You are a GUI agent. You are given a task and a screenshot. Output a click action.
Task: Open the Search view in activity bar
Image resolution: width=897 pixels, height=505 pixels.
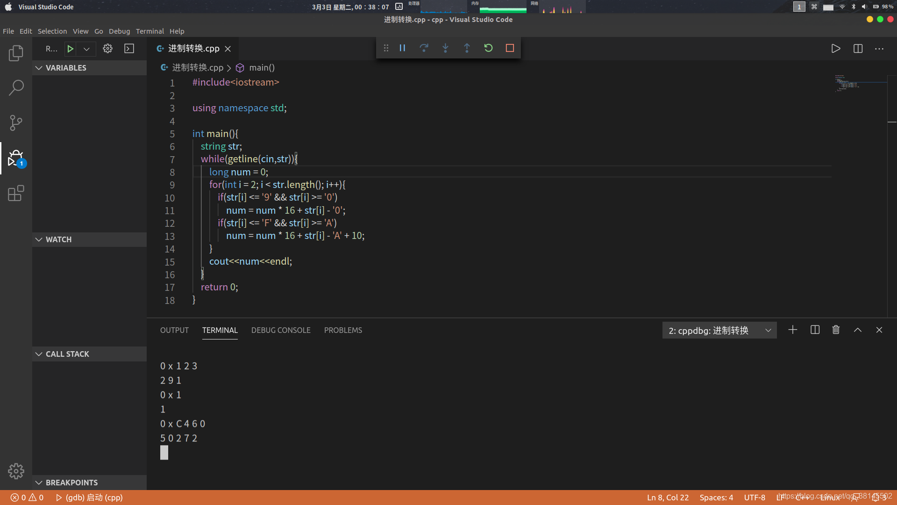(x=16, y=87)
